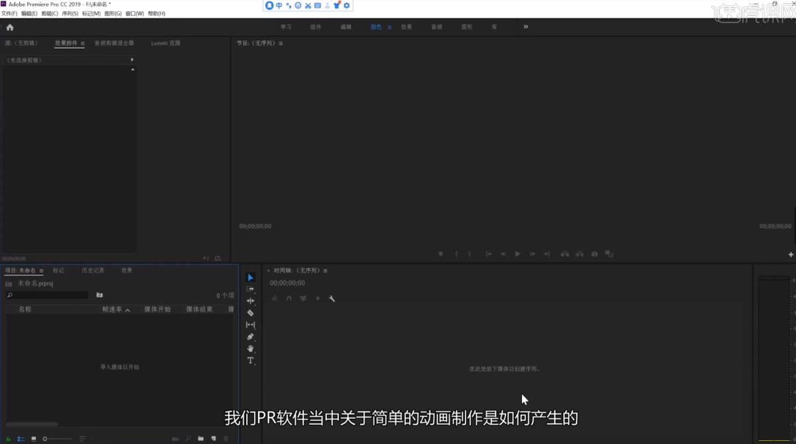Select the Razor tool
796x444 pixels.
[x=250, y=313]
